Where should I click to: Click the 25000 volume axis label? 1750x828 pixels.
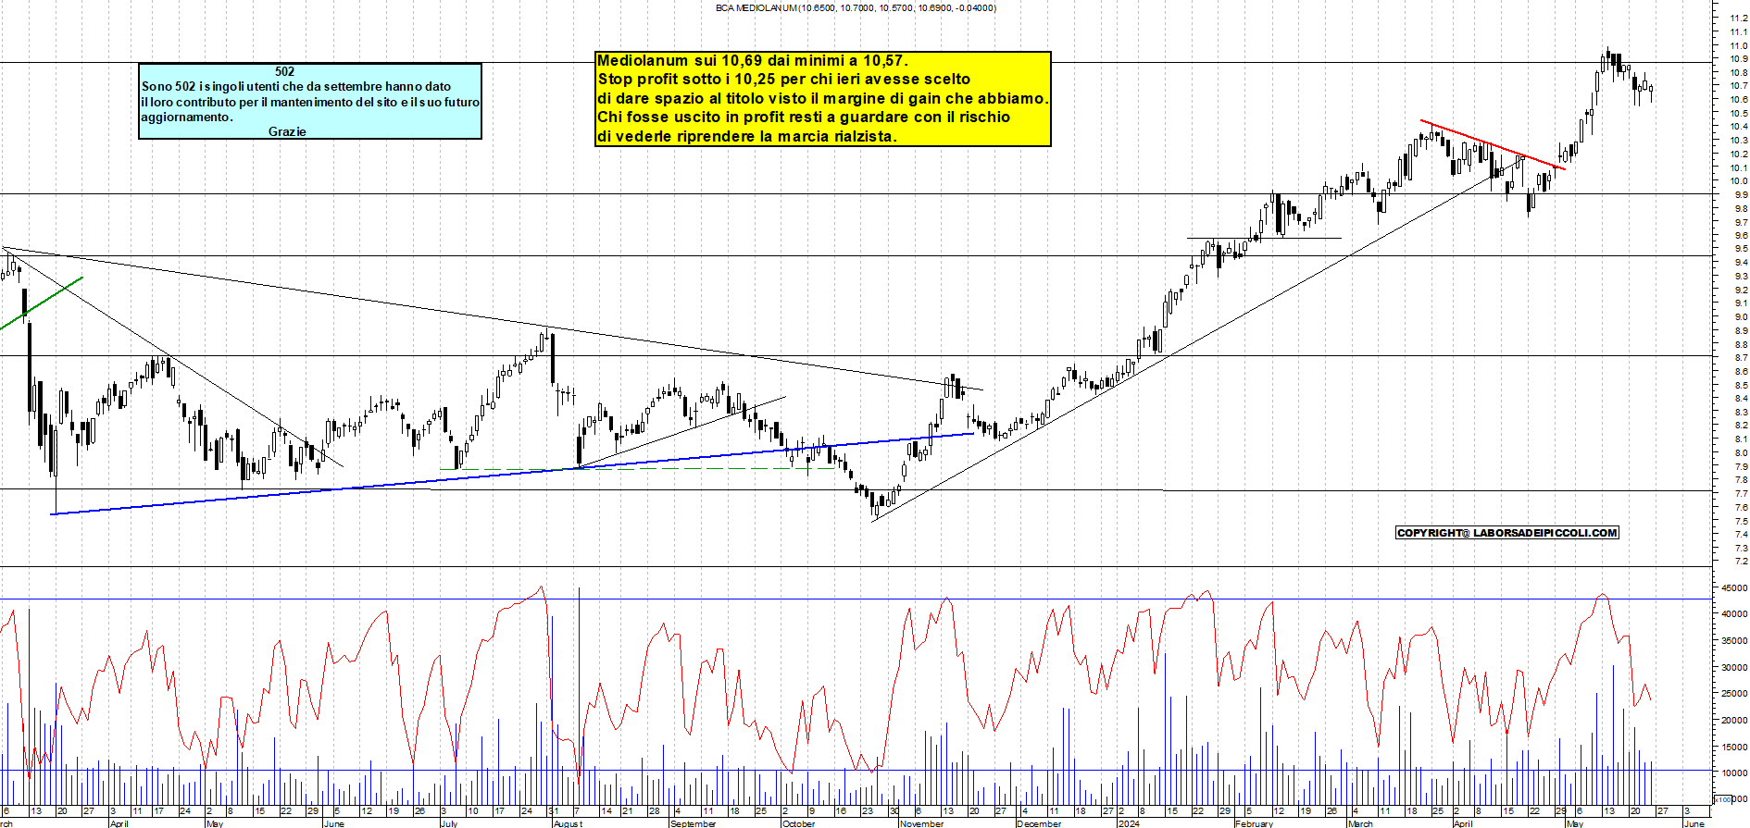pyautogui.click(x=1734, y=693)
